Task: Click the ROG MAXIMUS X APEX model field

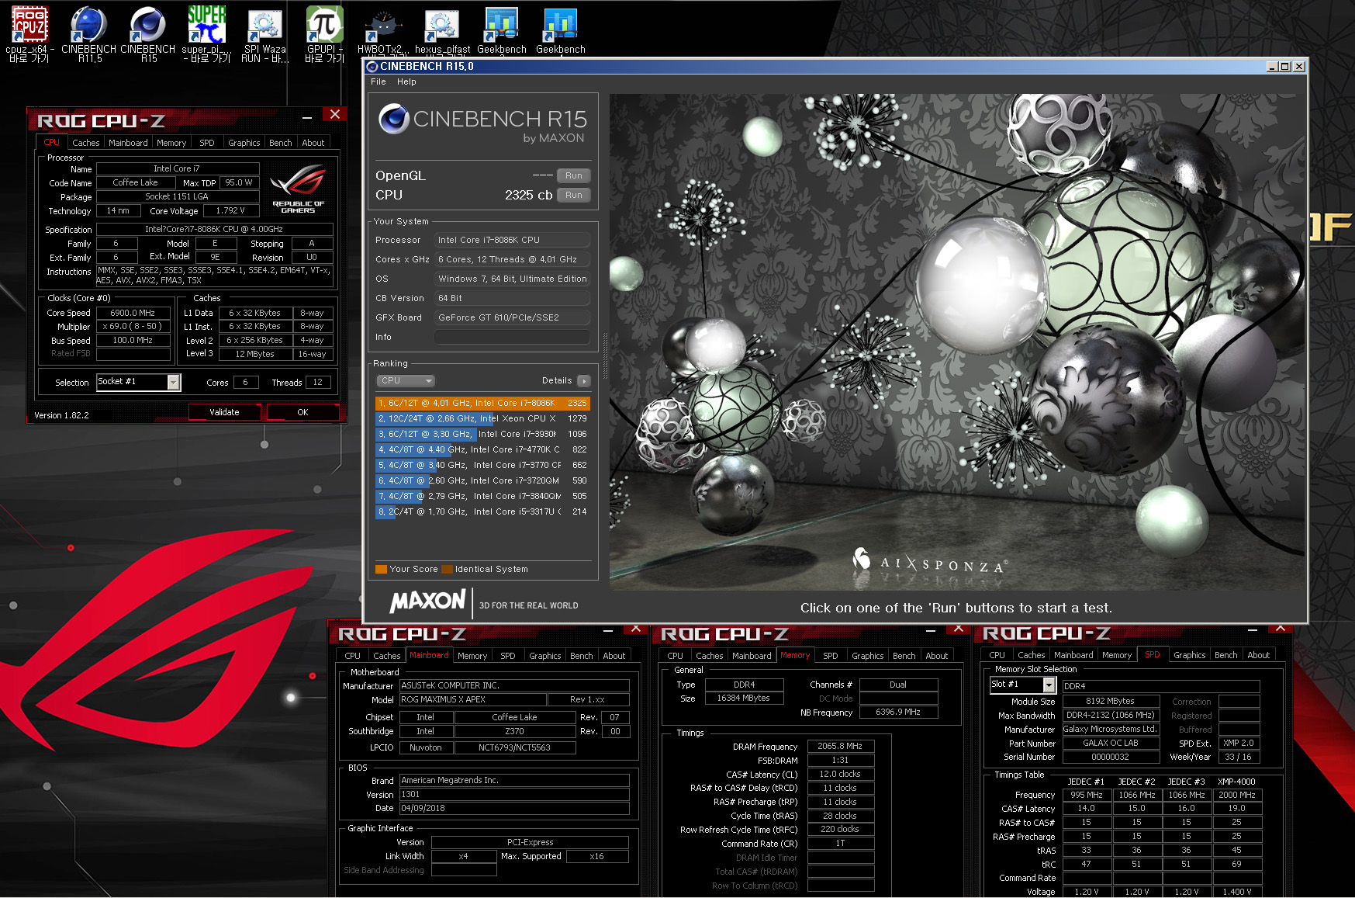Action: [472, 699]
